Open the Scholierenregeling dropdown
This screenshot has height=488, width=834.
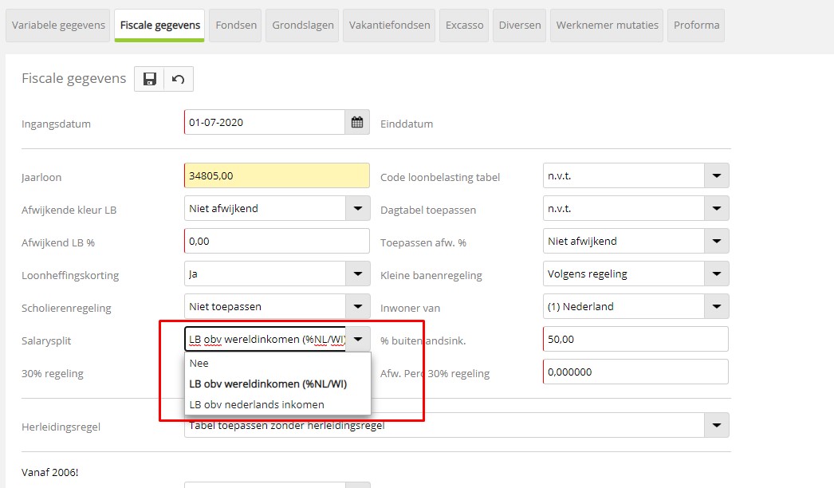point(357,307)
